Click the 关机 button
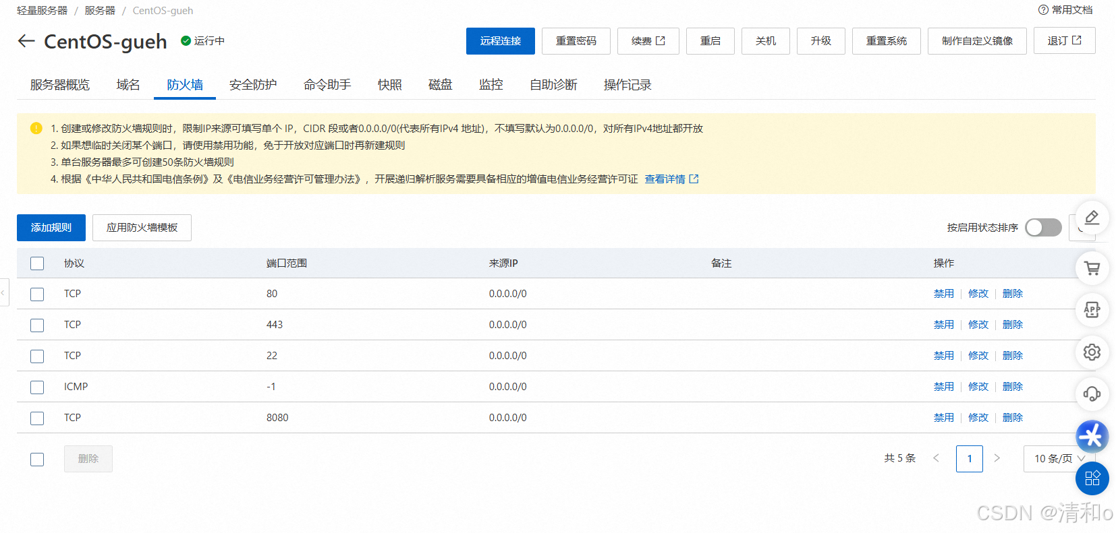 pos(766,41)
